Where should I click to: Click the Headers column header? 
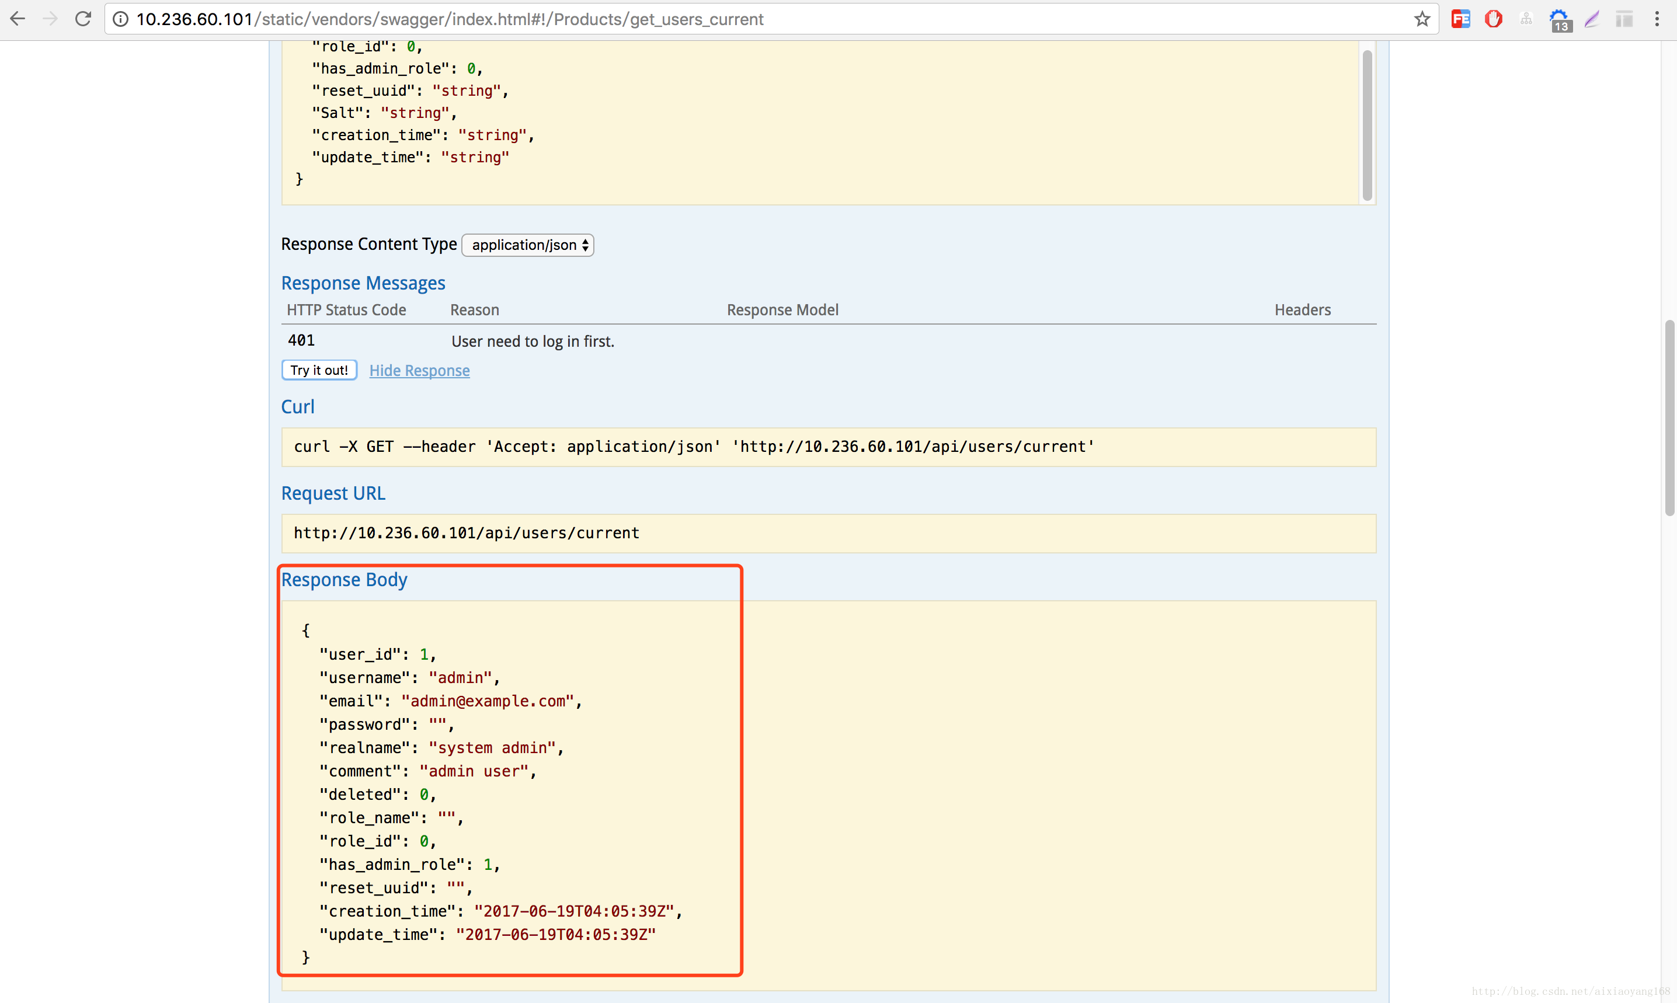click(1303, 310)
